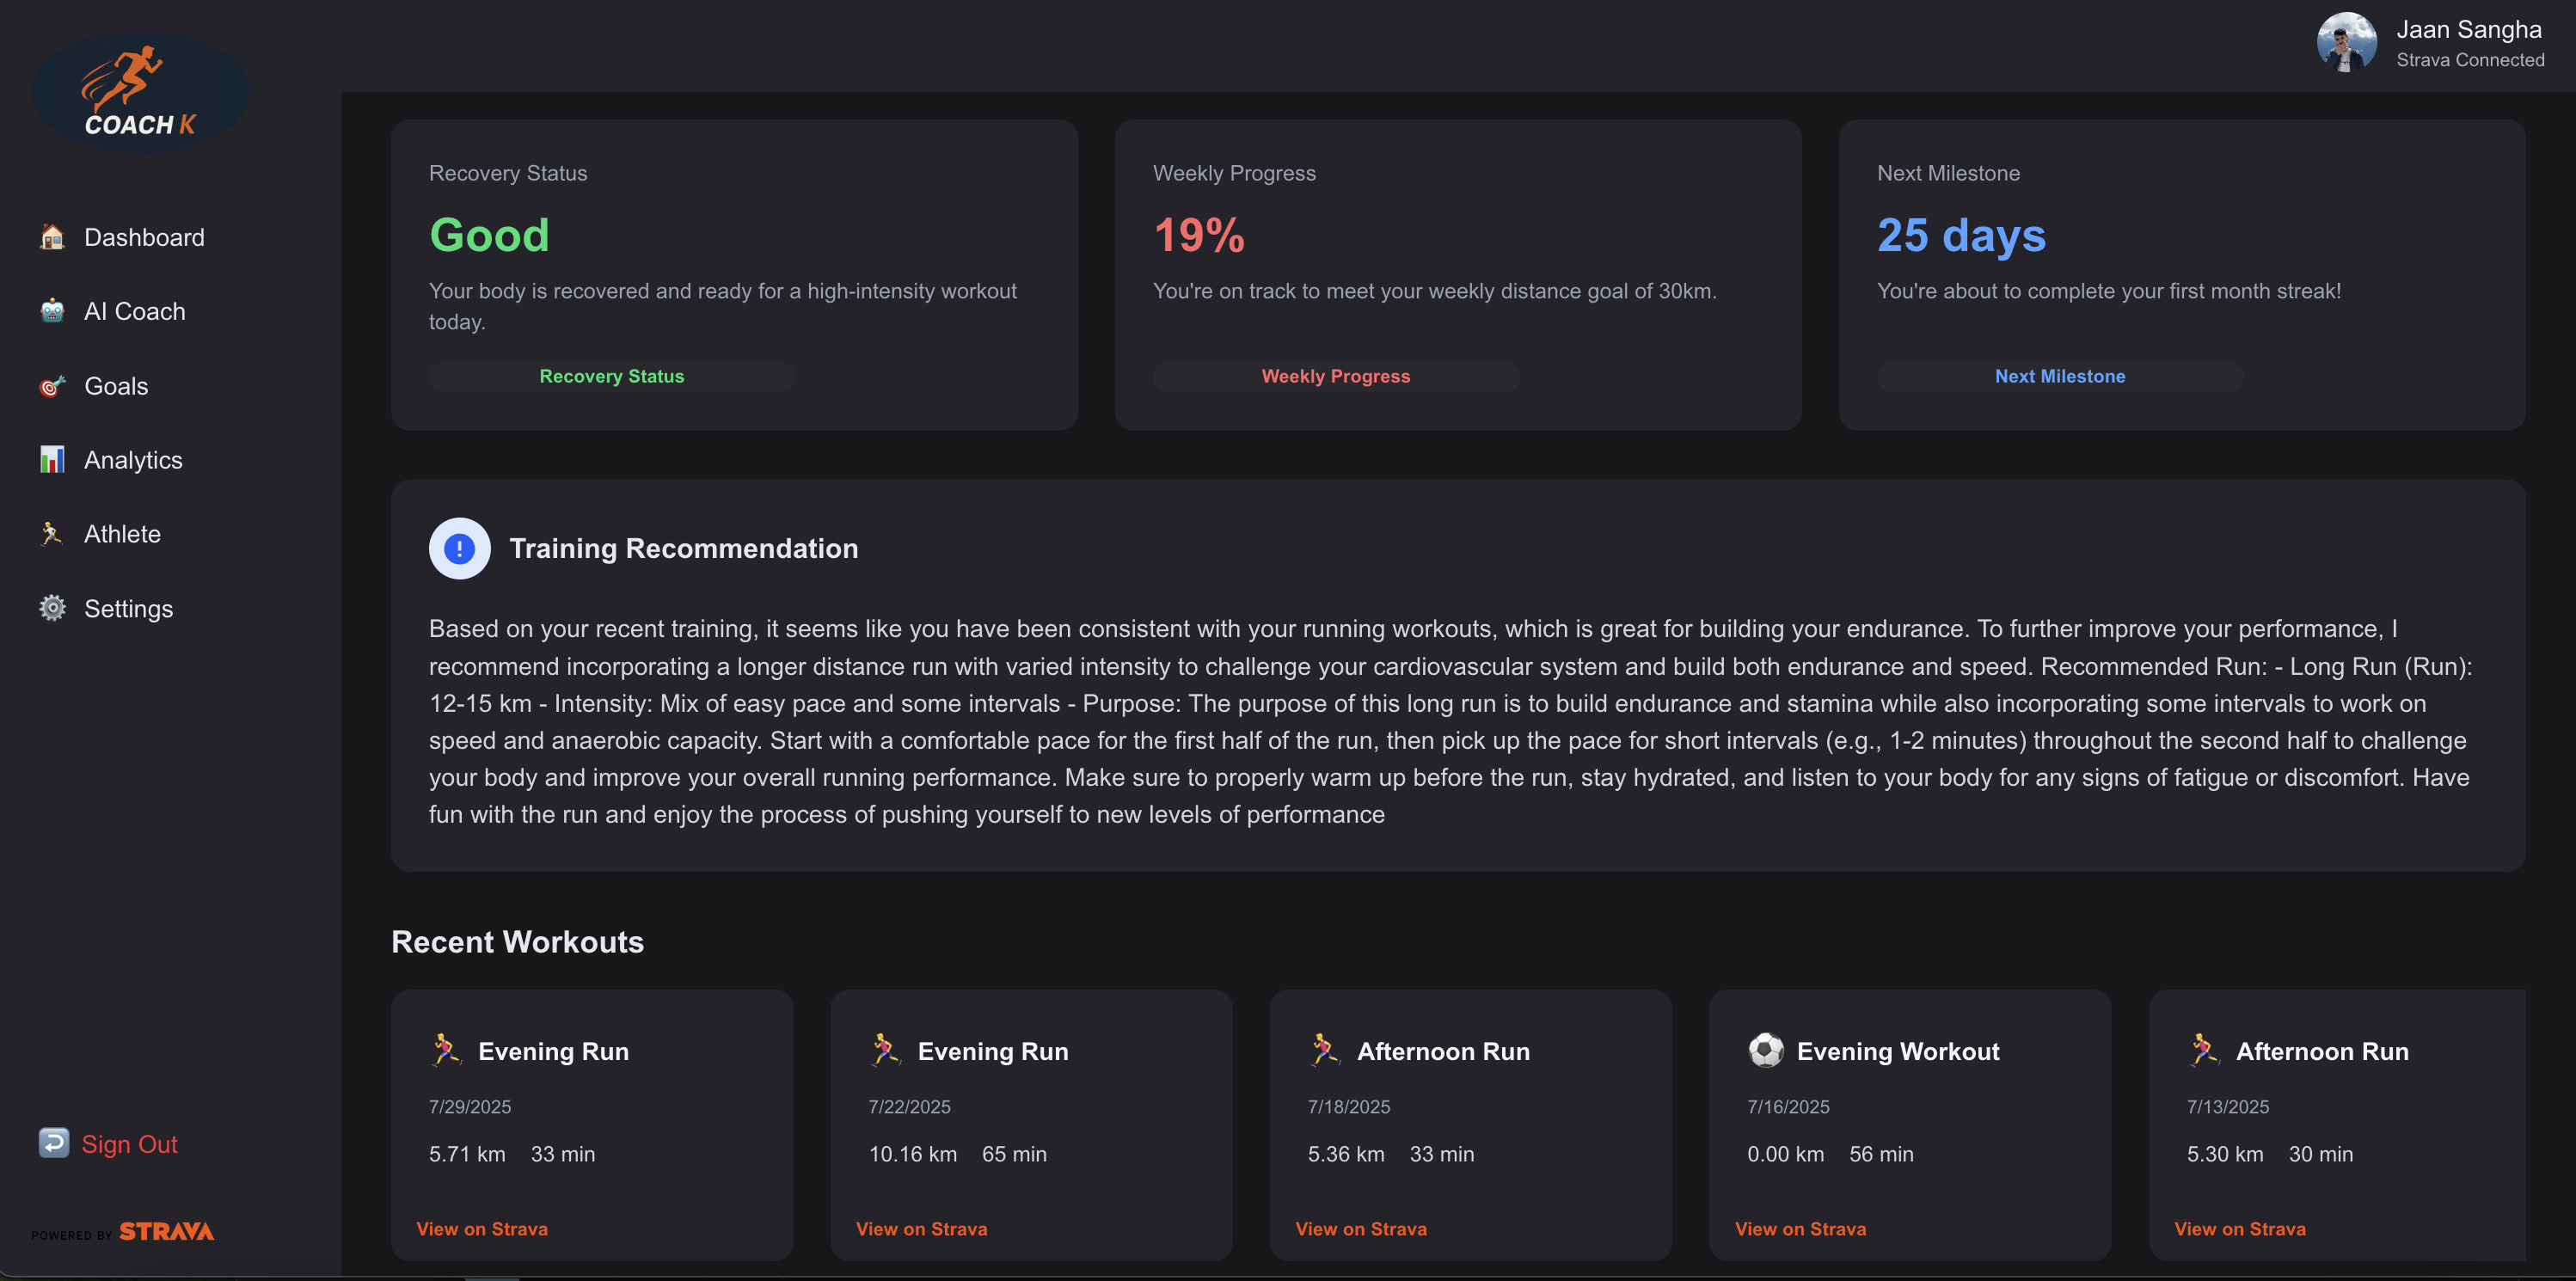
Task: Go to the Analytics page
Action: click(133, 460)
